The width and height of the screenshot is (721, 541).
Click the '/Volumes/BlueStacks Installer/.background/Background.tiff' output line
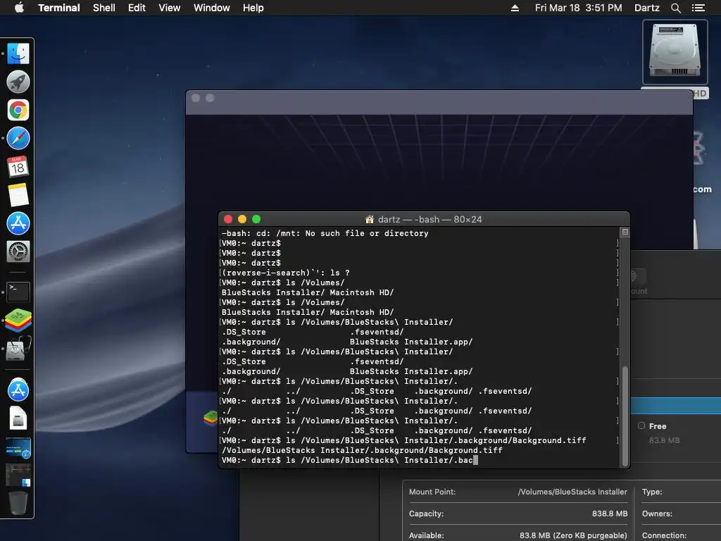click(362, 450)
